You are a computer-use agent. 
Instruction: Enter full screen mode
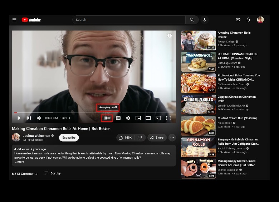coord(168,118)
